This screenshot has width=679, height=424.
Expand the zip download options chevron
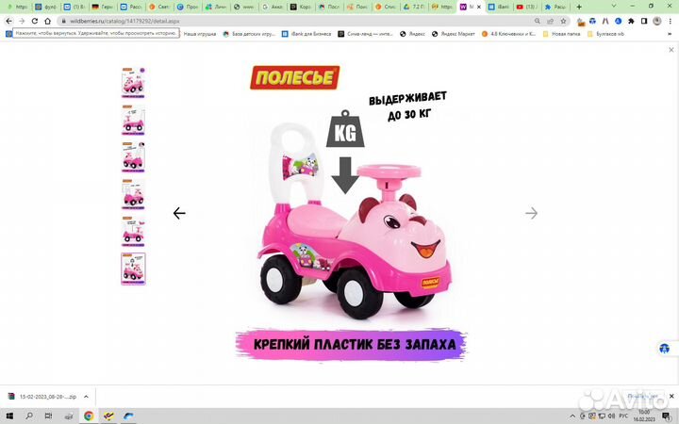tap(86, 397)
